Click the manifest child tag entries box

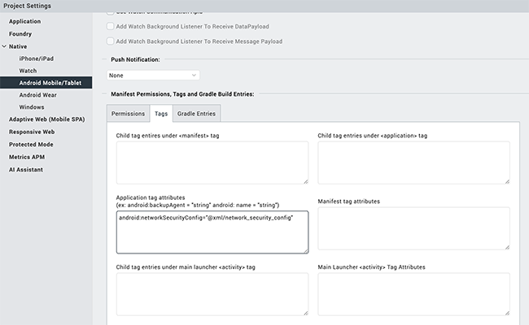point(212,162)
